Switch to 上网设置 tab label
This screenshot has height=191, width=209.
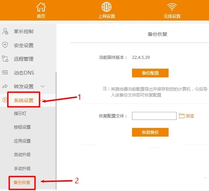point(107,16)
